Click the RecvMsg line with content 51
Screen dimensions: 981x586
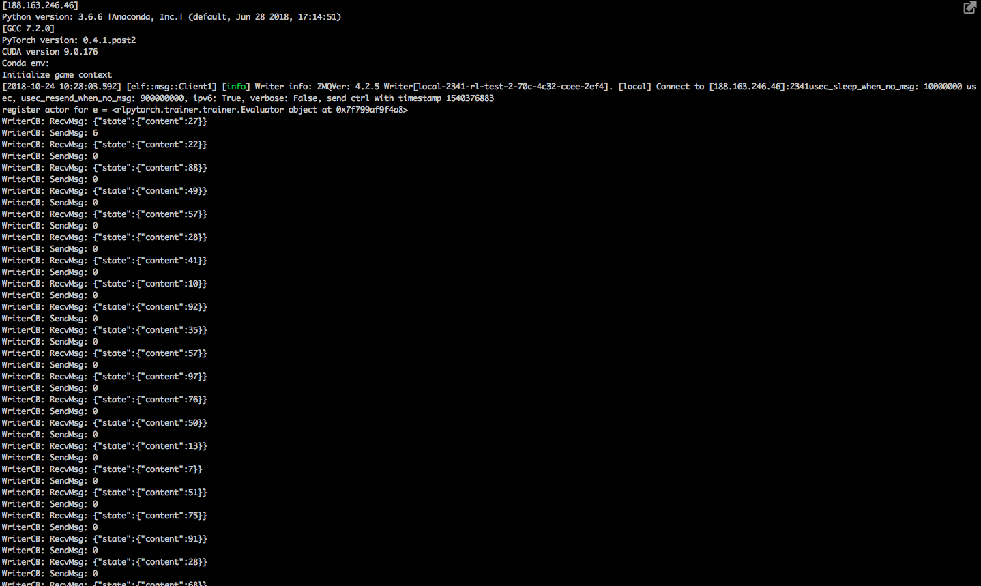pyautogui.click(x=104, y=493)
